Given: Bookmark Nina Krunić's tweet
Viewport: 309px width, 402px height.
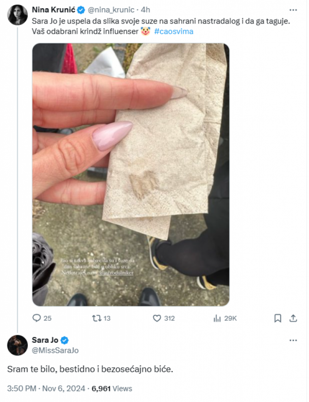Looking at the screenshot, I should 278,318.
